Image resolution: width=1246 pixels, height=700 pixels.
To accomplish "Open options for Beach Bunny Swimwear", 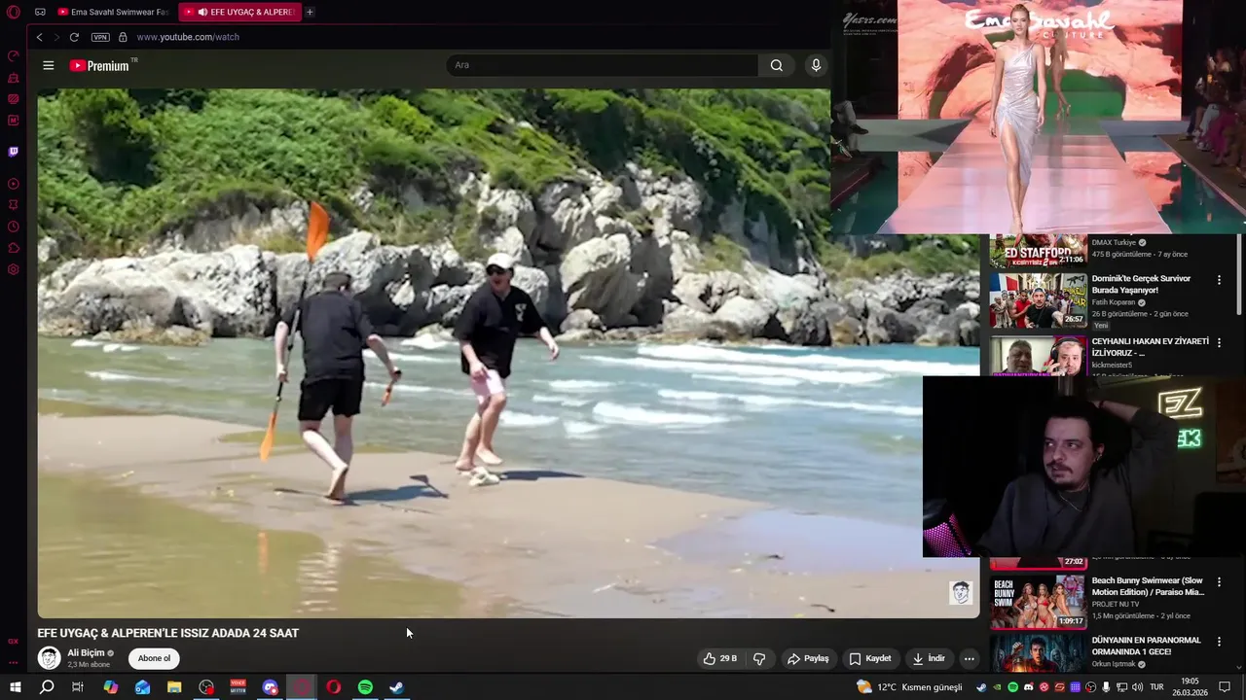I will coord(1219,582).
